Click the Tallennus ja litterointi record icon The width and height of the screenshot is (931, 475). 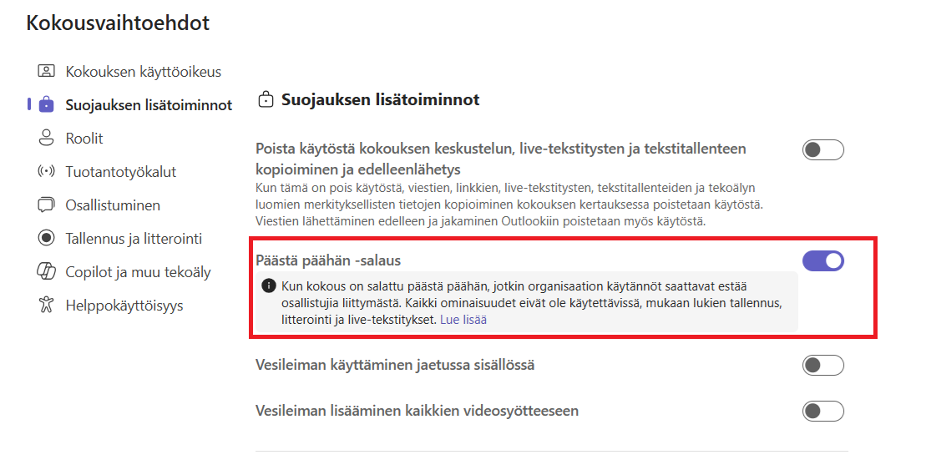(46, 239)
